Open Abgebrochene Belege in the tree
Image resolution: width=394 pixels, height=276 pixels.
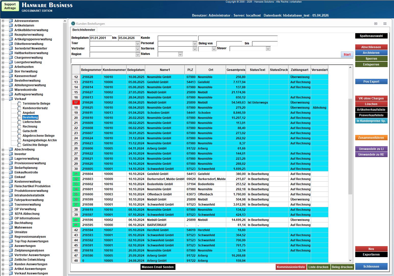point(39,136)
